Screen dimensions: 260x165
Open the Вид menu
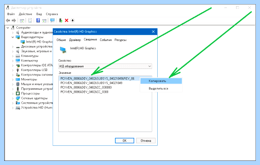coord(39,14)
